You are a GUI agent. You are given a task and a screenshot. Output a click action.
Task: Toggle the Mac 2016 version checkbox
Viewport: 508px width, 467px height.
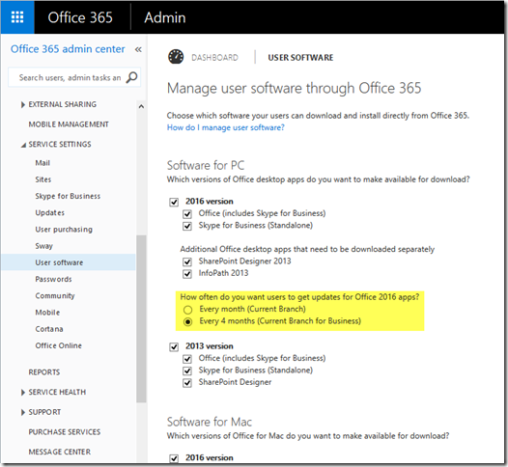(x=174, y=458)
